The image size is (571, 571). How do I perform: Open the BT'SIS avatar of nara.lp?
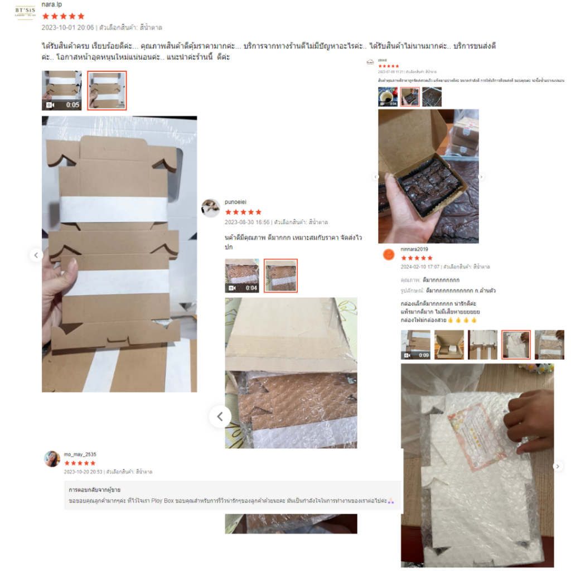click(x=25, y=11)
